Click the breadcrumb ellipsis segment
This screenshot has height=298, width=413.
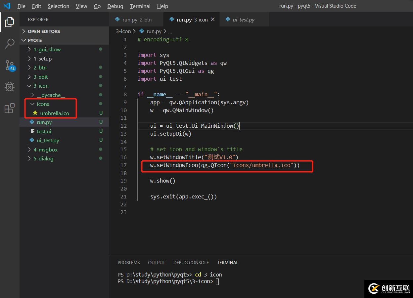170,31
